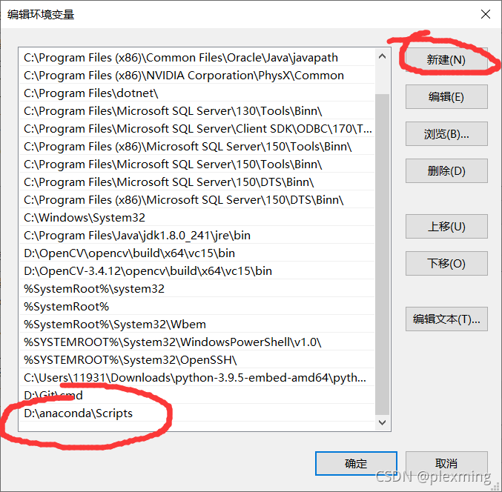Select C:\Program Files\dotnet\ entry
Screen dimensions: 502x492
pos(196,93)
